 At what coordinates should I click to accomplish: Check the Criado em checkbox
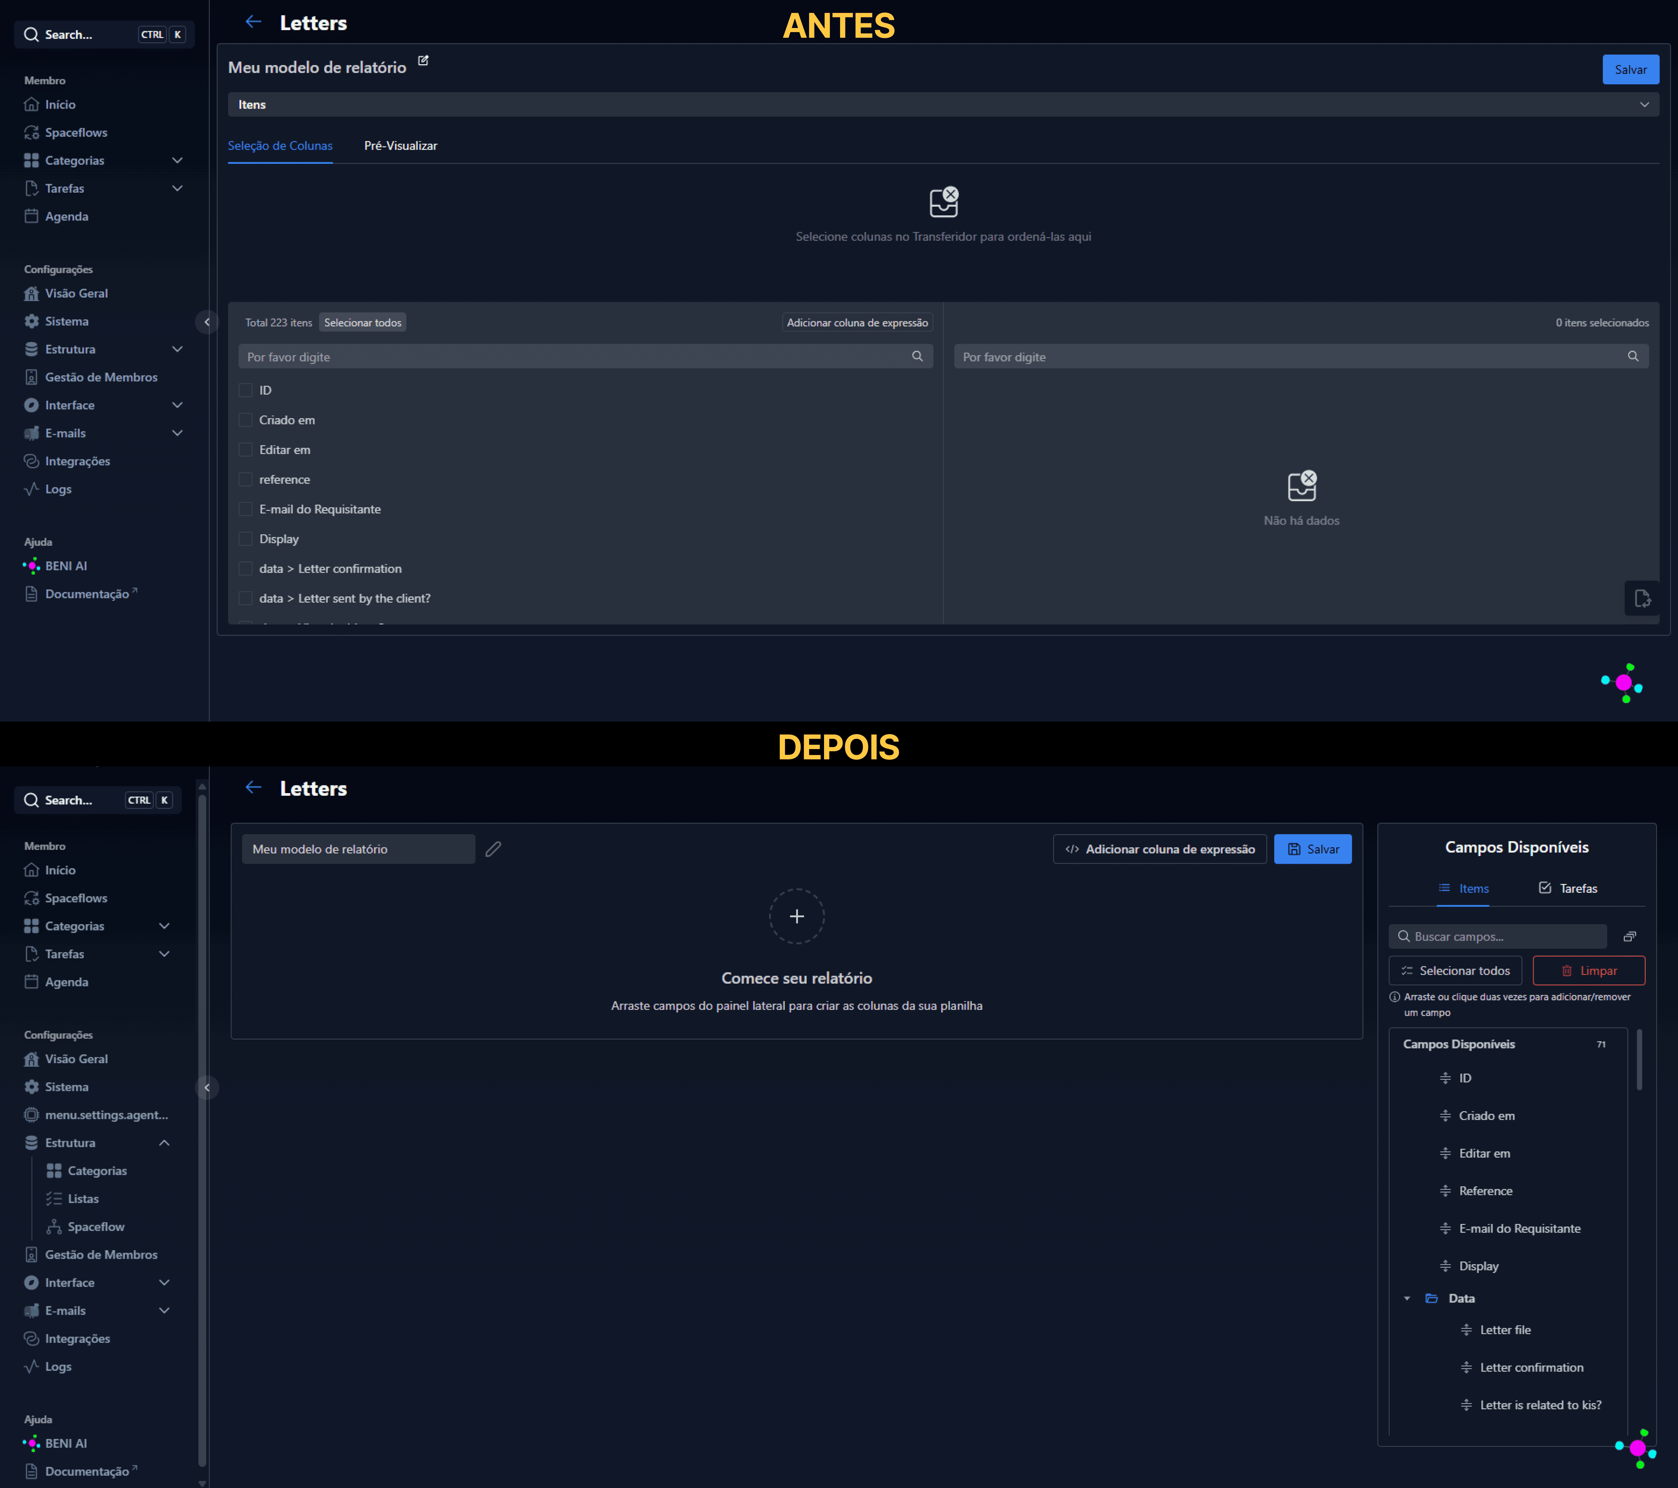point(246,420)
